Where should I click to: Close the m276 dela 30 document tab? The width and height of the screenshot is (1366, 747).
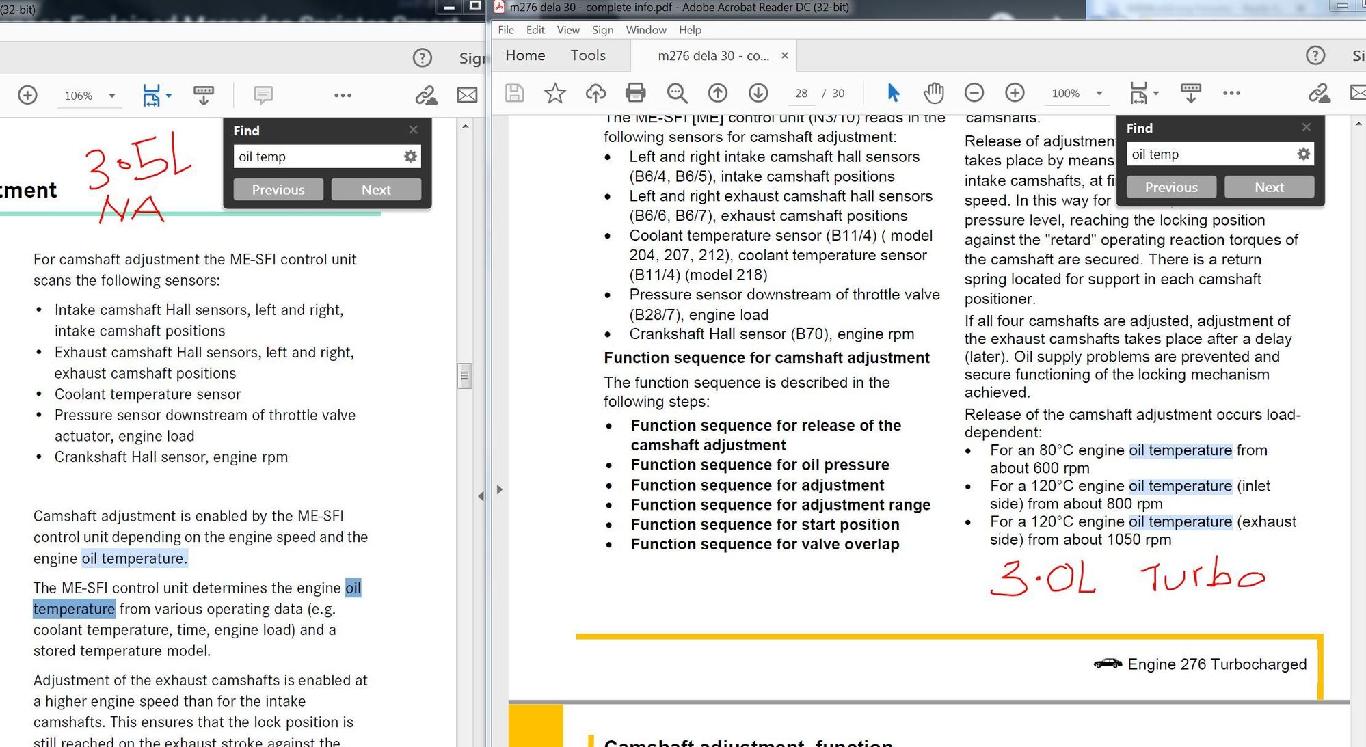click(x=785, y=55)
